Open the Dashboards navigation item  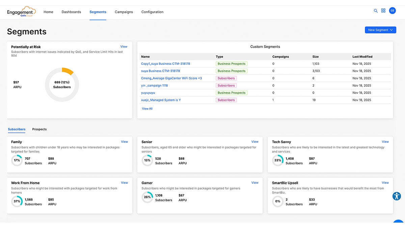[x=71, y=11]
